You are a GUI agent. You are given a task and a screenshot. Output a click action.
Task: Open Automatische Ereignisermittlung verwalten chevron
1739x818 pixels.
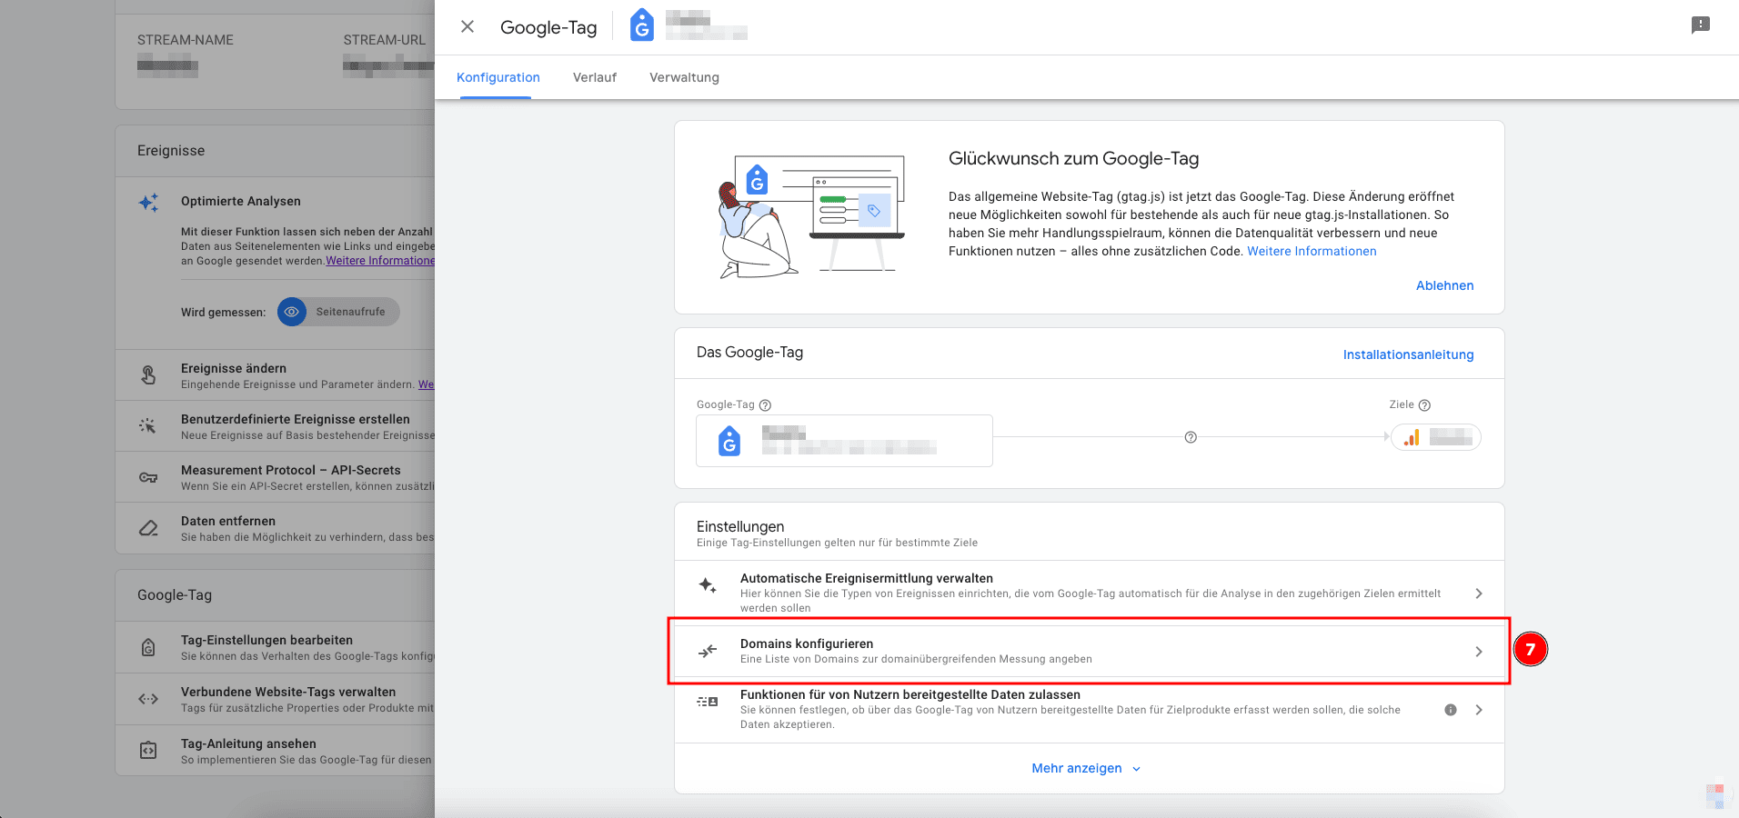pos(1479,594)
